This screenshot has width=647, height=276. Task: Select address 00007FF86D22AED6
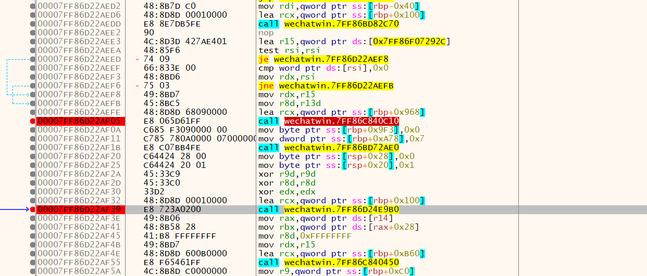pos(79,15)
